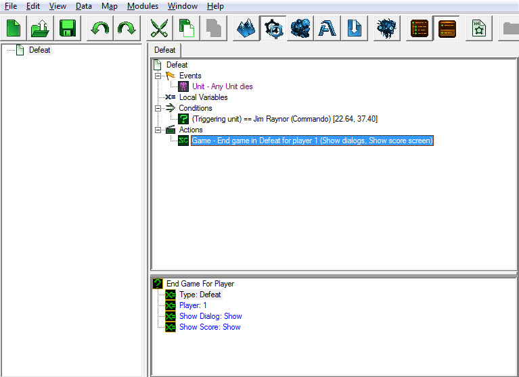Click the Show Dialog: Show link

coord(210,316)
